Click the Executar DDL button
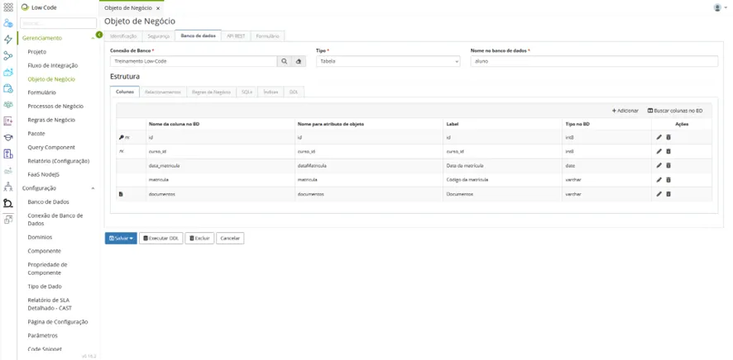The width and height of the screenshot is (733, 360). point(161,239)
